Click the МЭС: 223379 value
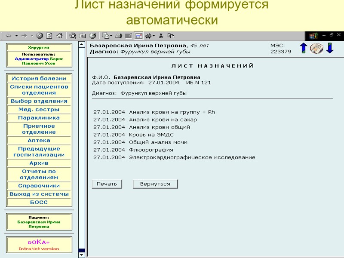 click(281, 49)
